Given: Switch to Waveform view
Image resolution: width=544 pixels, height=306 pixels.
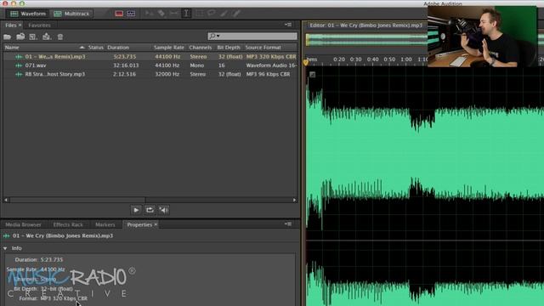Looking at the screenshot, I should (x=28, y=14).
